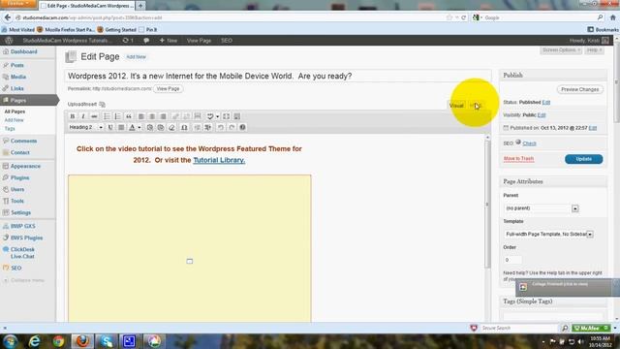Apply underline formatting

(110, 127)
